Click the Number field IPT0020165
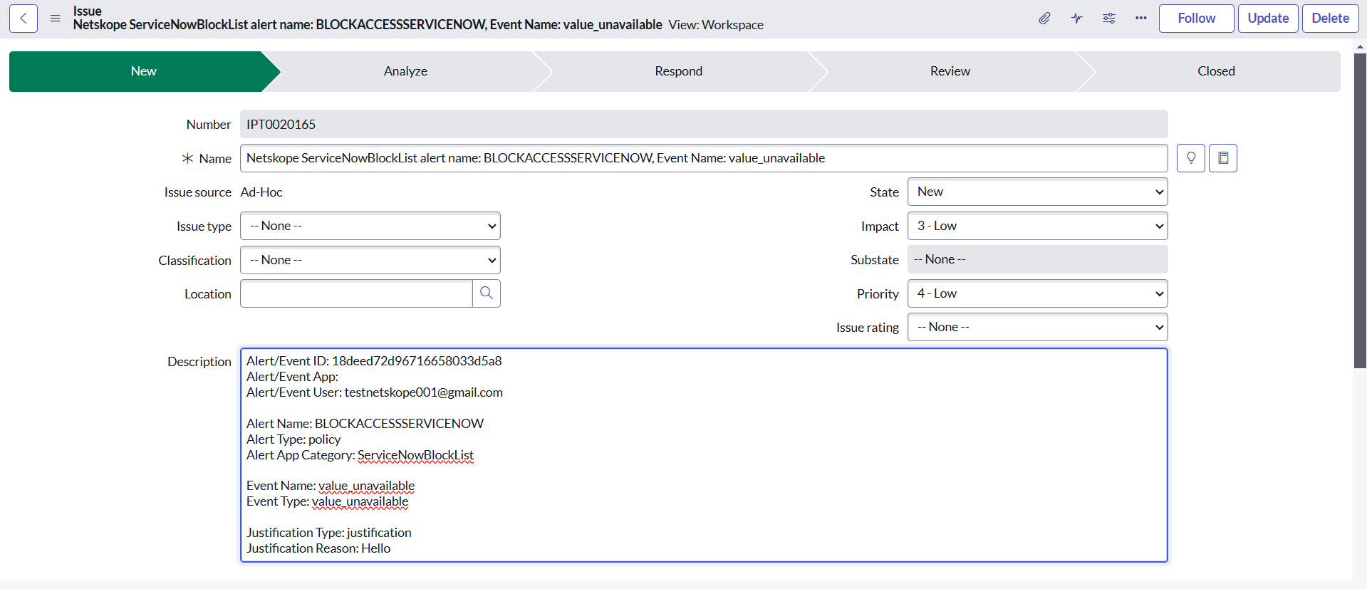Image resolution: width=1367 pixels, height=589 pixels. [x=704, y=124]
